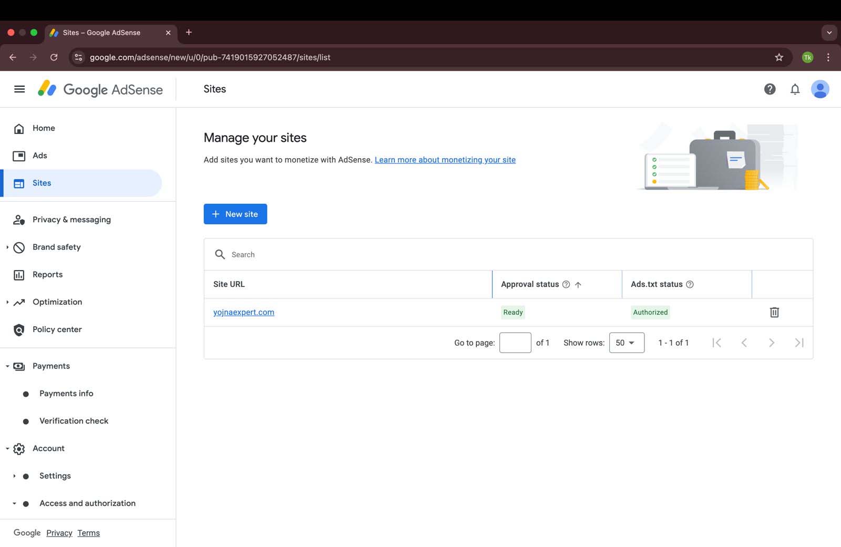Open Ads in the sidebar

(40, 156)
